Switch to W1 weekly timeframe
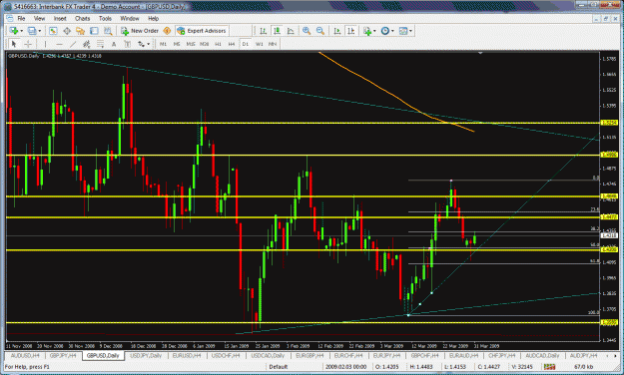The height and width of the screenshot is (375, 624). [259, 44]
